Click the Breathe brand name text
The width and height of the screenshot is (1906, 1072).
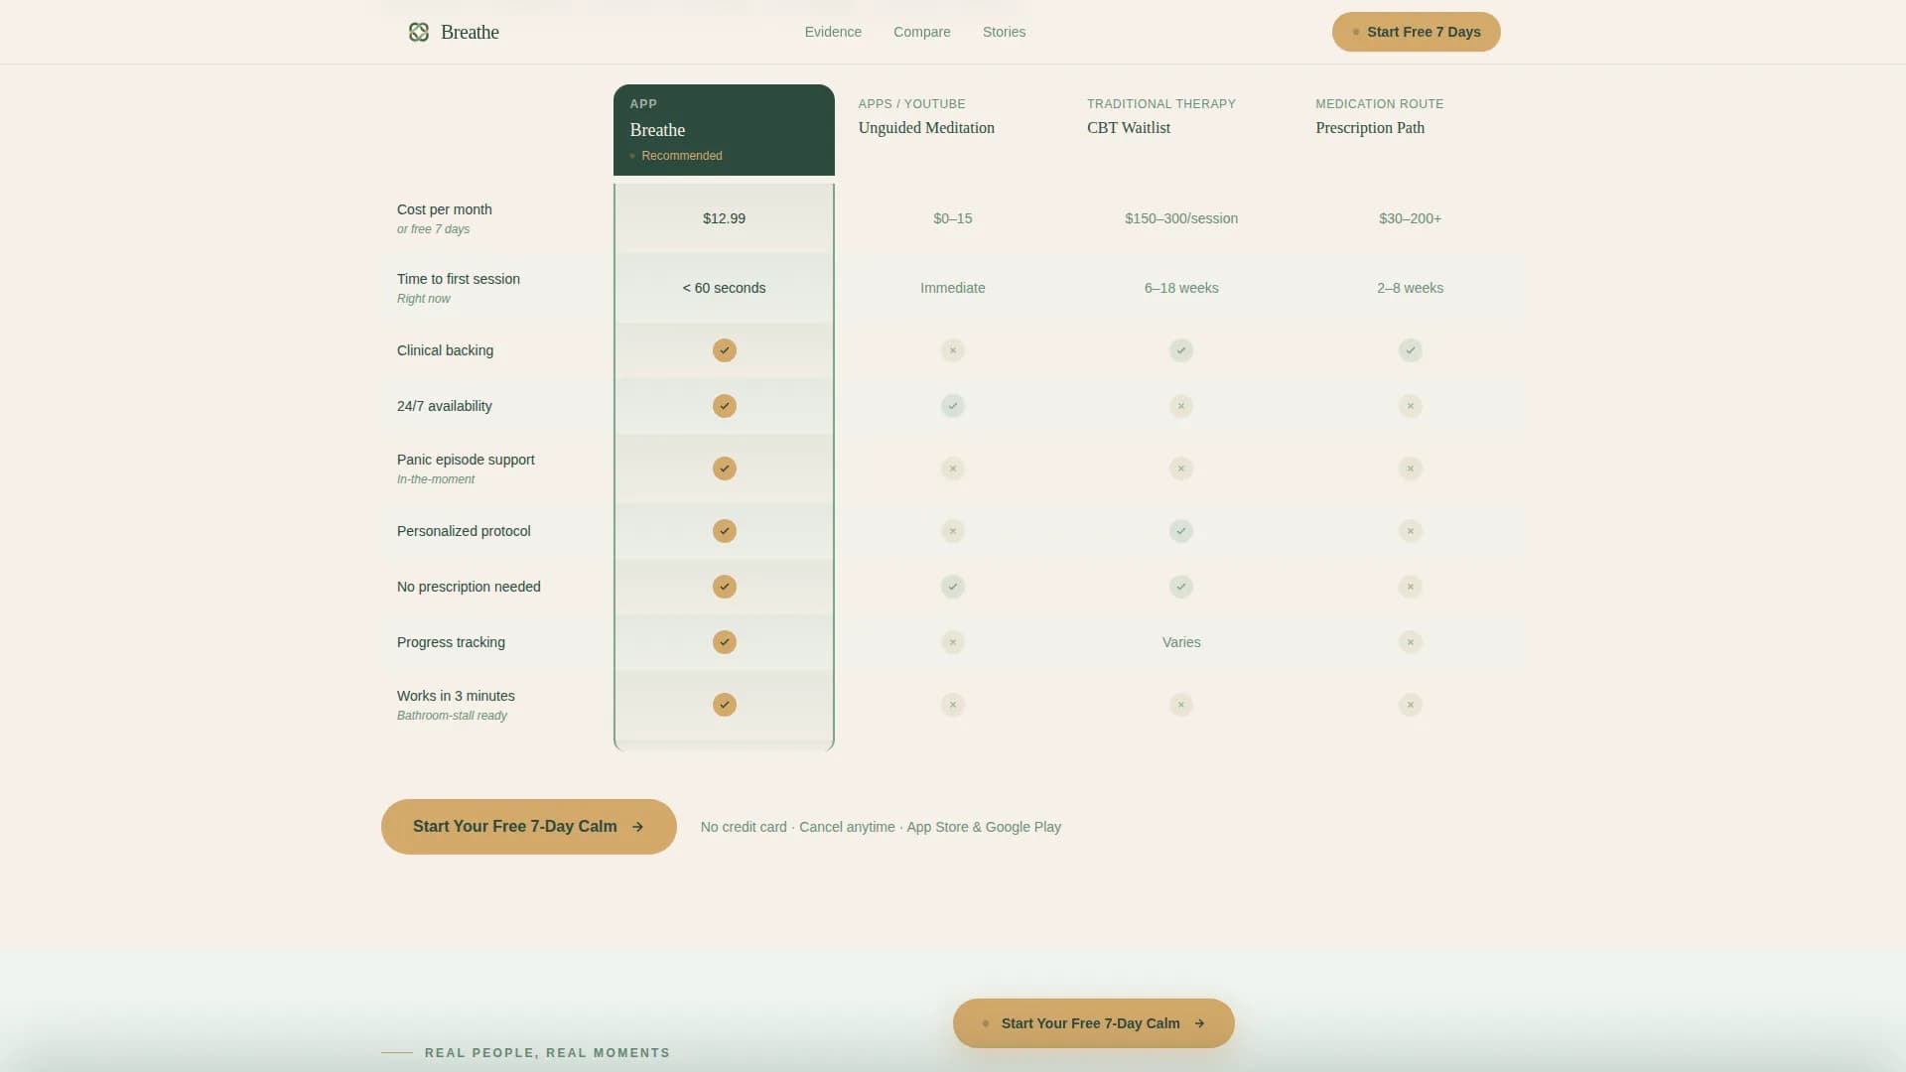click(x=470, y=32)
